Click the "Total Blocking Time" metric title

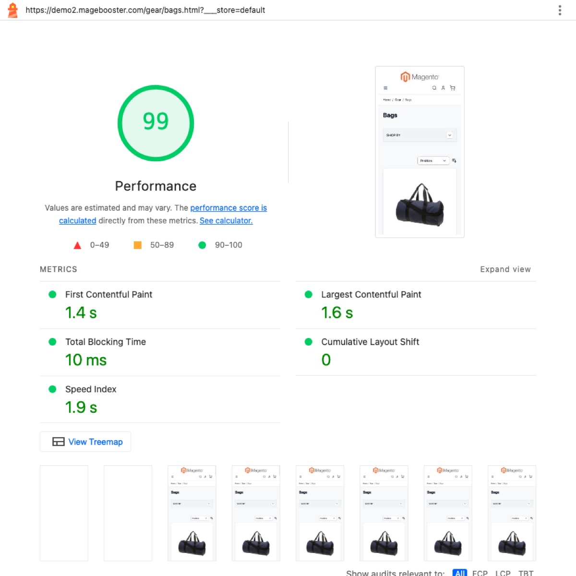coord(106,342)
